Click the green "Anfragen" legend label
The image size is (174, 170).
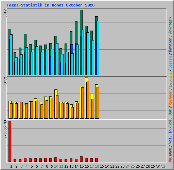pyautogui.click(x=170, y=26)
